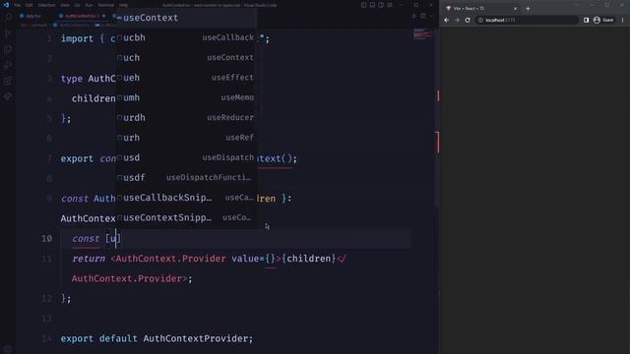630x354 pixels.
Task: Click the localhost address bar
Action: click(527, 20)
